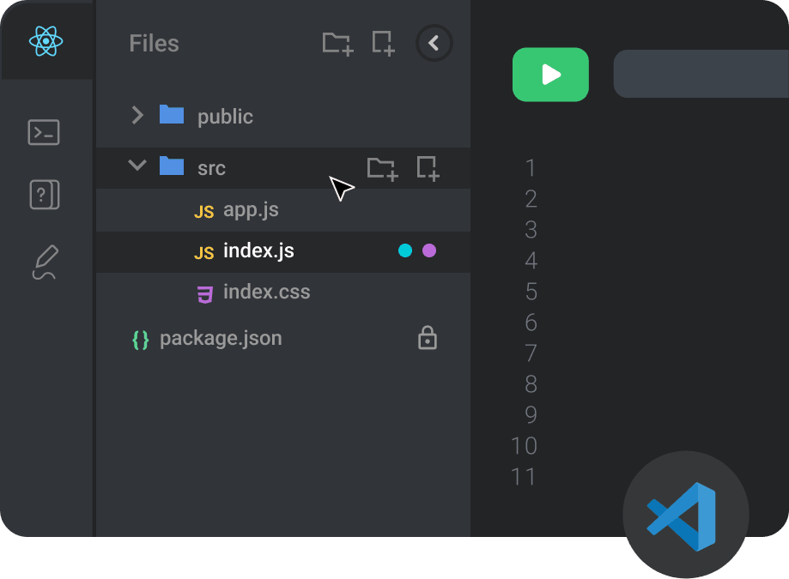Open the help question mark panel
The height and width of the screenshot is (579, 789).
click(44, 196)
